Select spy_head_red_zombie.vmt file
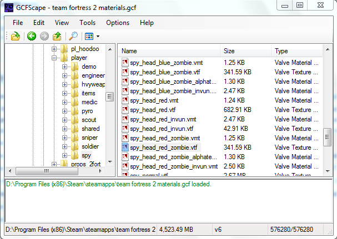The image size is (337, 239). pos(165,138)
